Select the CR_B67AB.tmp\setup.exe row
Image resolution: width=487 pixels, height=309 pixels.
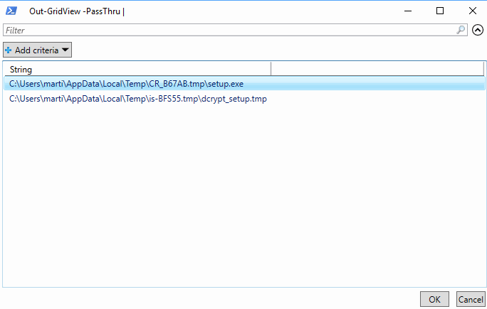(244, 84)
